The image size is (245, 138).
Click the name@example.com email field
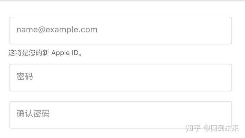coord(120,31)
